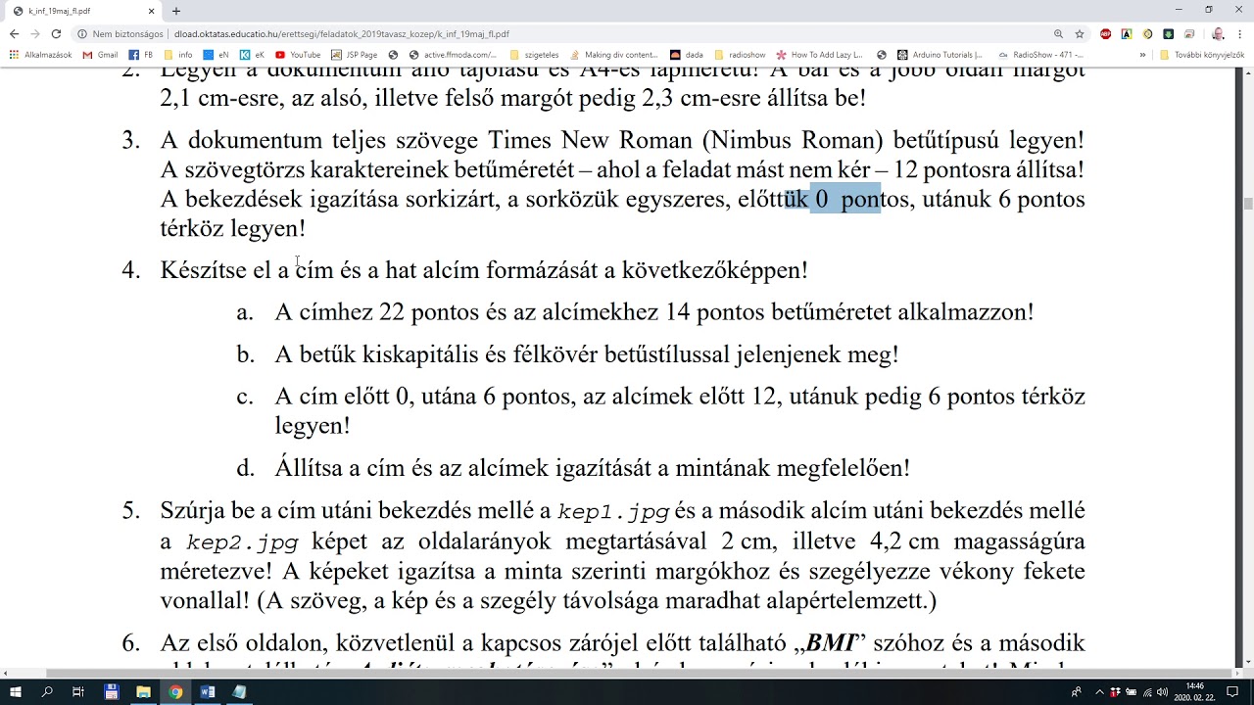The height and width of the screenshot is (705, 1254).
Task: Open the 'szigeteles' bookmark folder
Action: click(x=534, y=55)
